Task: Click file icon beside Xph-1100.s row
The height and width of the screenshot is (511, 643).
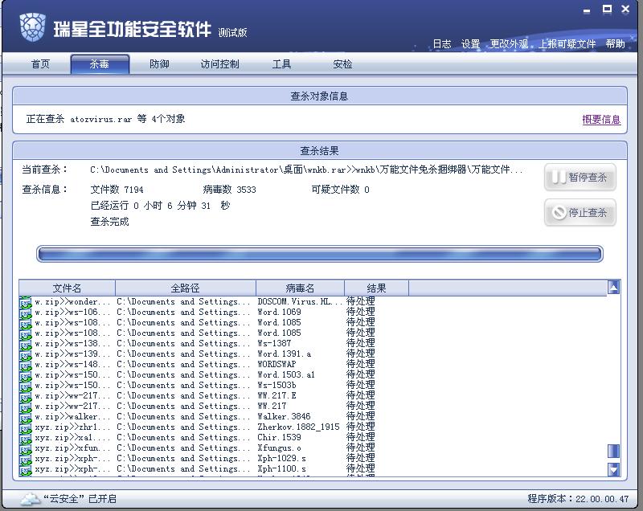Action: pyautogui.click(x=26, y=469)
